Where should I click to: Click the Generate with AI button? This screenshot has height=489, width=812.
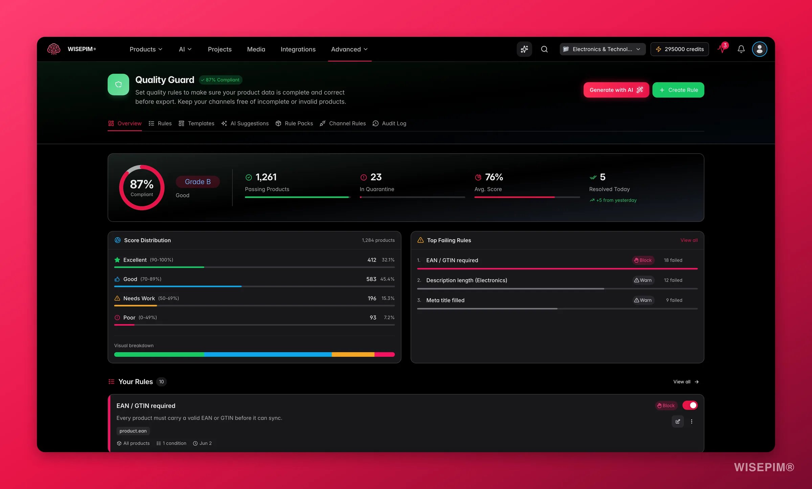click(x=616, y=90)
